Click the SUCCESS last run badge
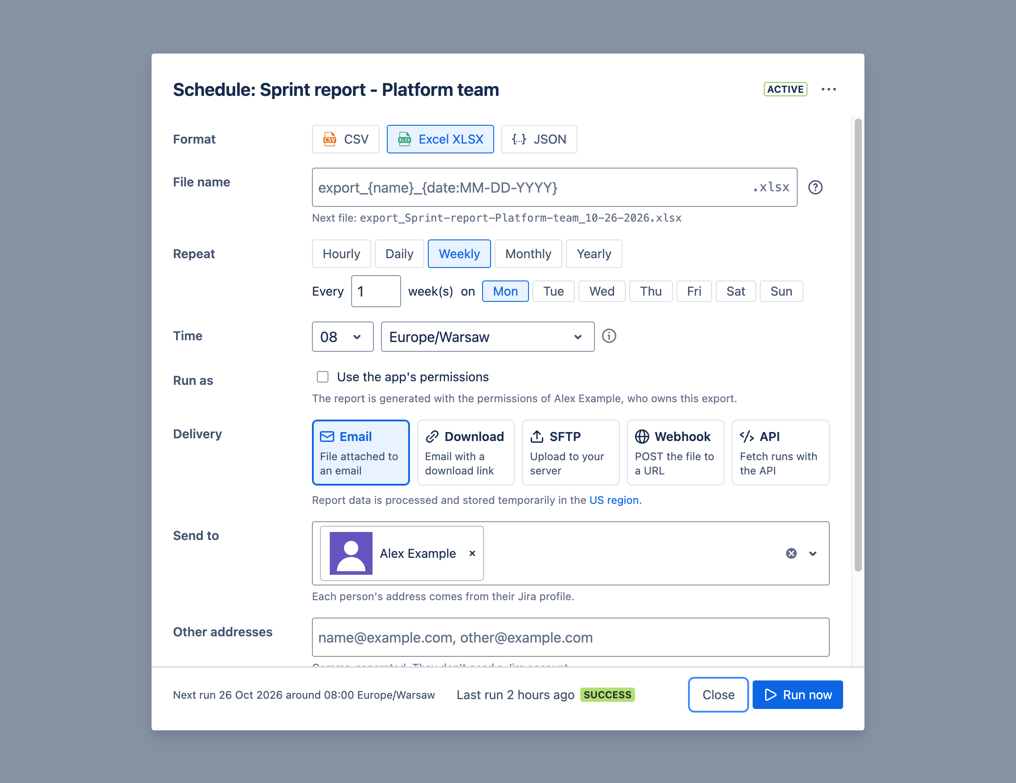The width and height of the screenshot is (1016, 783). click(607, 695)
